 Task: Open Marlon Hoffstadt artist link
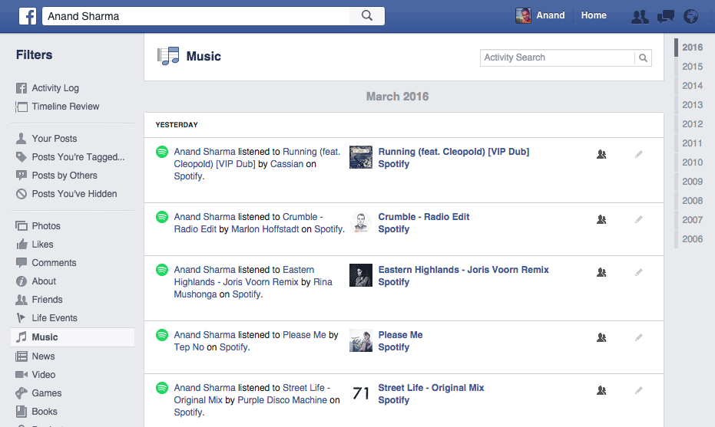[x=265, y=229]
